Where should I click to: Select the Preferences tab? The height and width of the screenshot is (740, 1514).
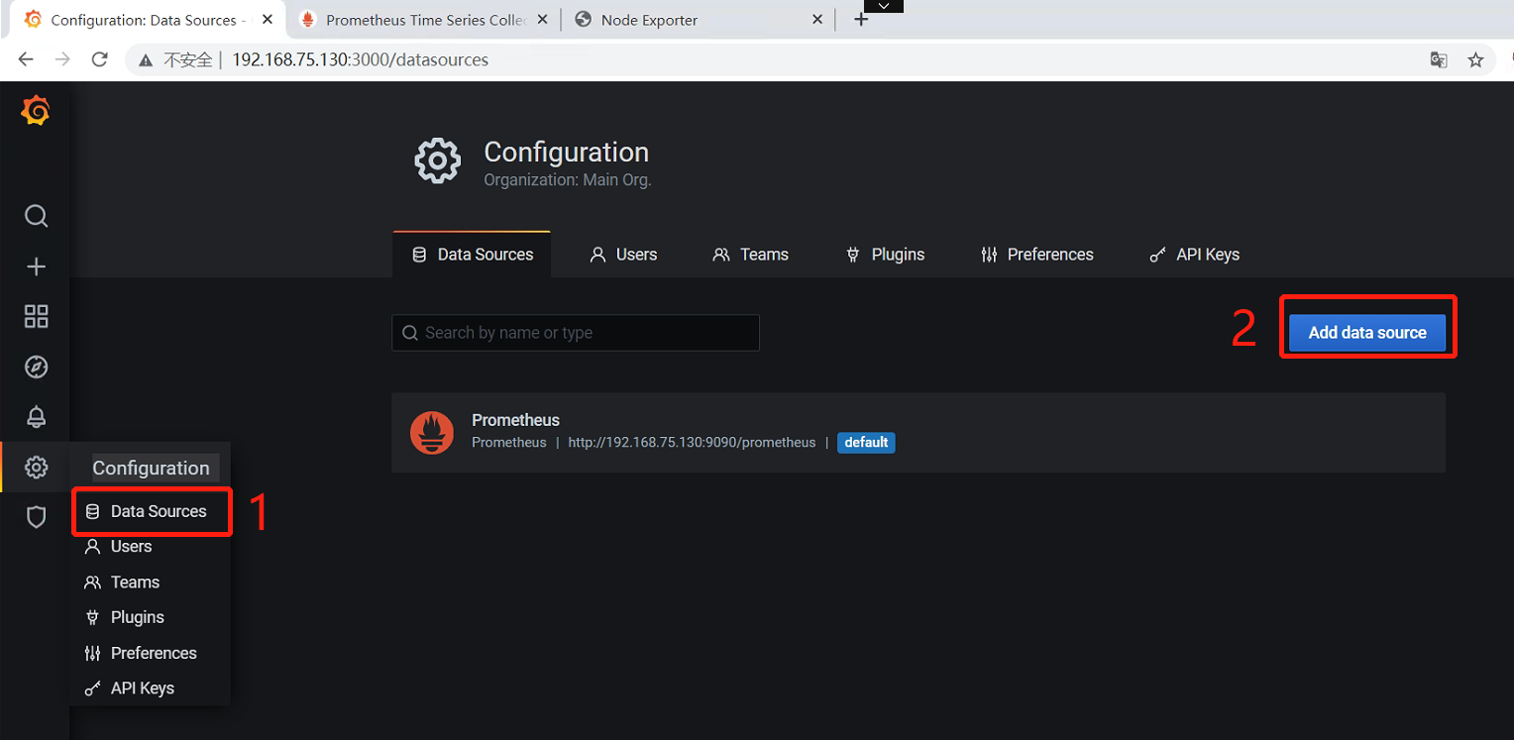(1037, 255)
